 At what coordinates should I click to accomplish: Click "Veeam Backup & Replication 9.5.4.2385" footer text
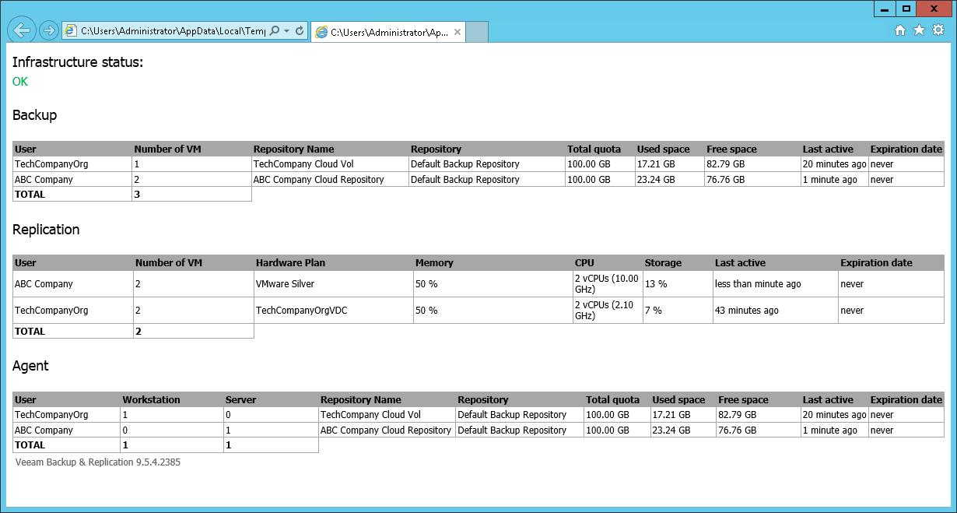click(x=98, y=462)
